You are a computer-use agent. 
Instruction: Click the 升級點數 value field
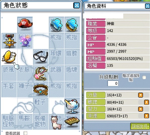pos(113,83)
